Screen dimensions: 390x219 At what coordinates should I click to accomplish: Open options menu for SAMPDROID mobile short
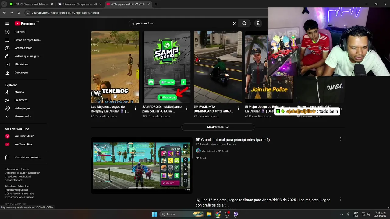187,108
